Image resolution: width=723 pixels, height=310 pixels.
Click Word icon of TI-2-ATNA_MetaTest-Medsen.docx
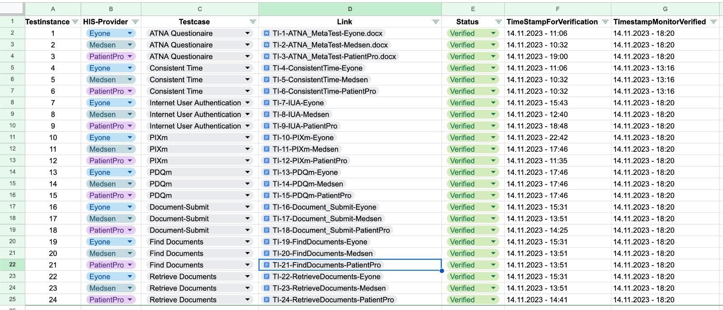267,45
